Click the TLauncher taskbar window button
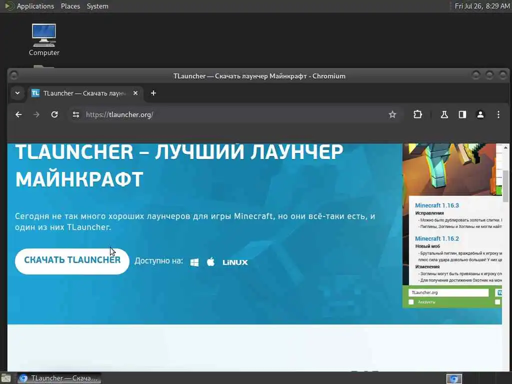Viewport: 512px width, 384px height. (59, 378)
